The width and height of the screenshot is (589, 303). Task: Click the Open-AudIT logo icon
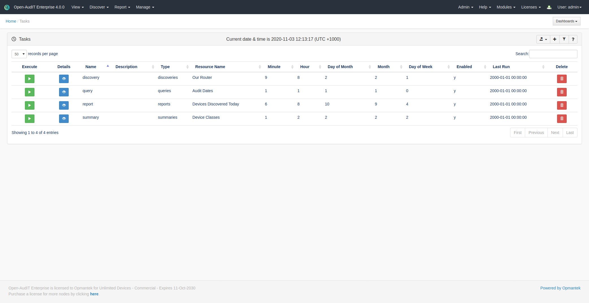(7, 7)
